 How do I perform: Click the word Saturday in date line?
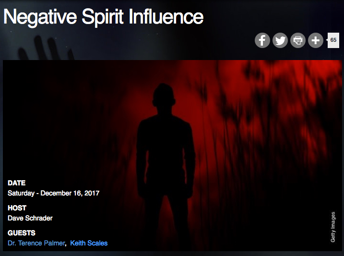21,193
